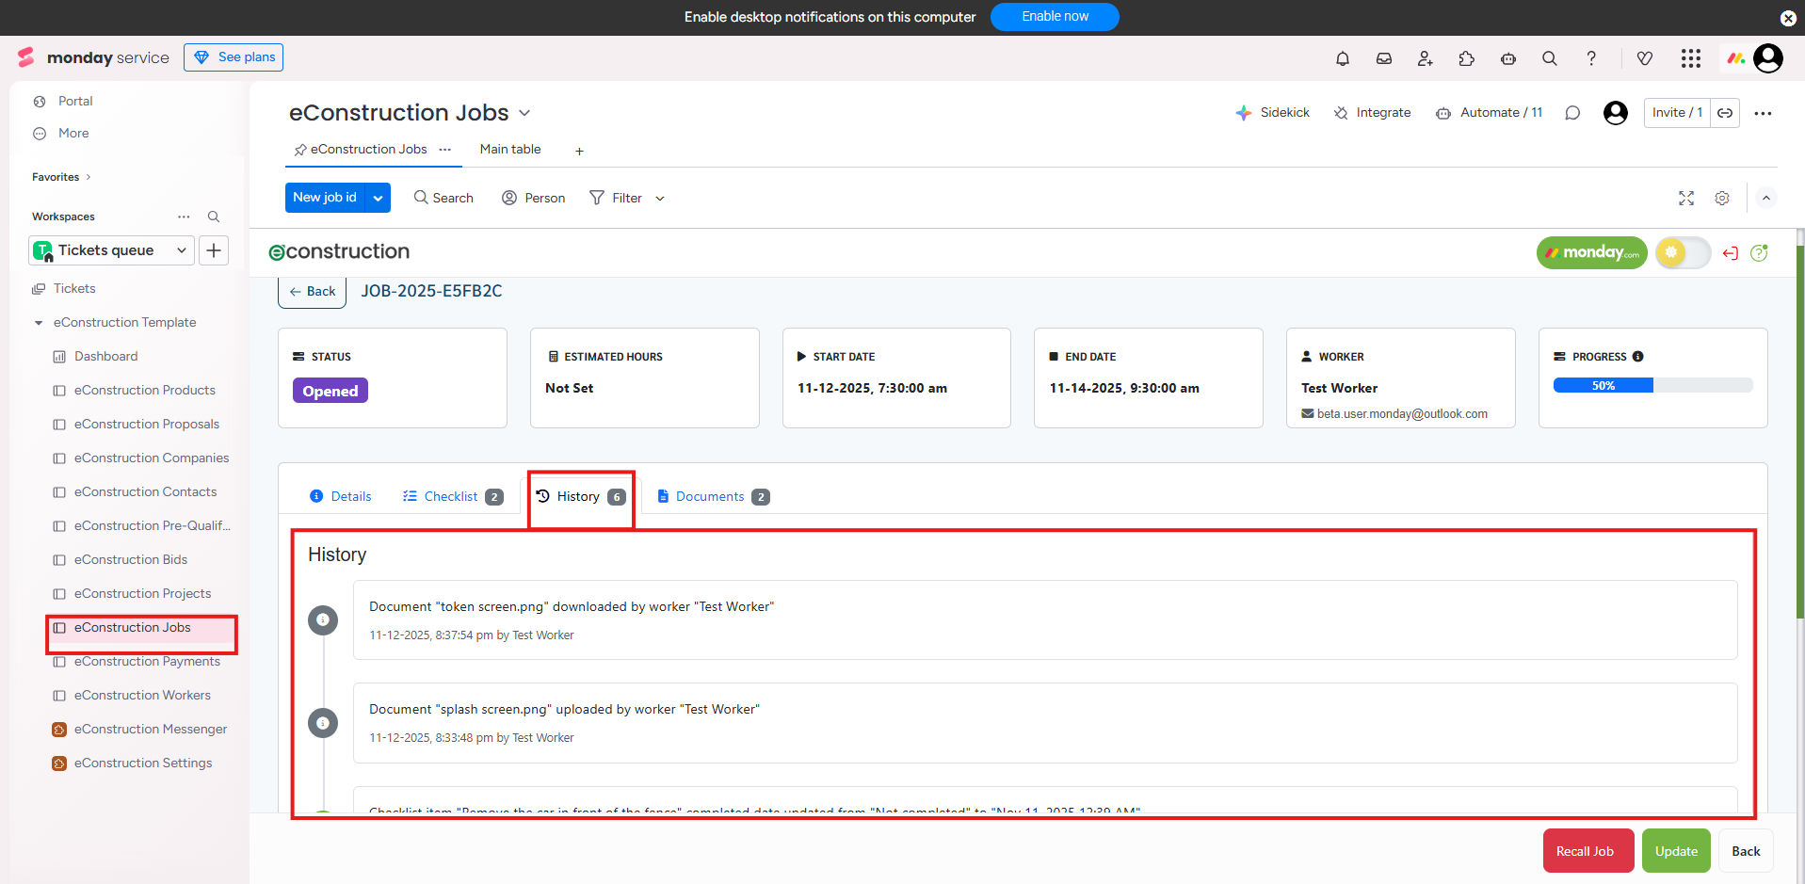This screenshot has width=1805, height=884.
Task: Open the products switcher grid icon
Action: pos(1691,58)
